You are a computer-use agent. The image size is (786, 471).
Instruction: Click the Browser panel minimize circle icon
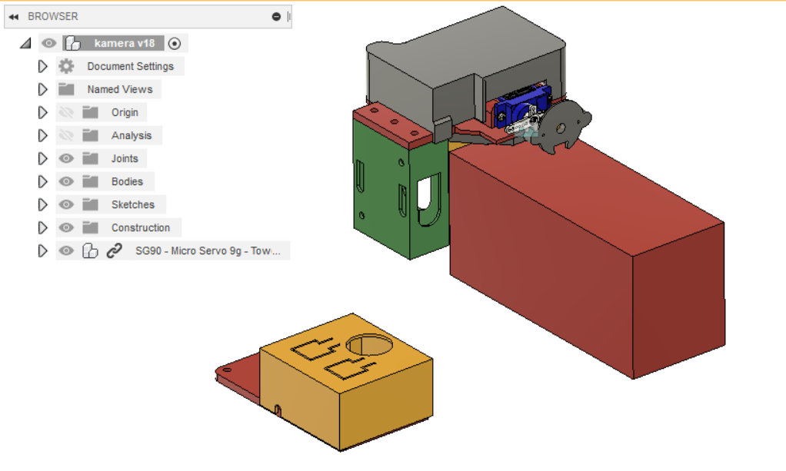276,17
